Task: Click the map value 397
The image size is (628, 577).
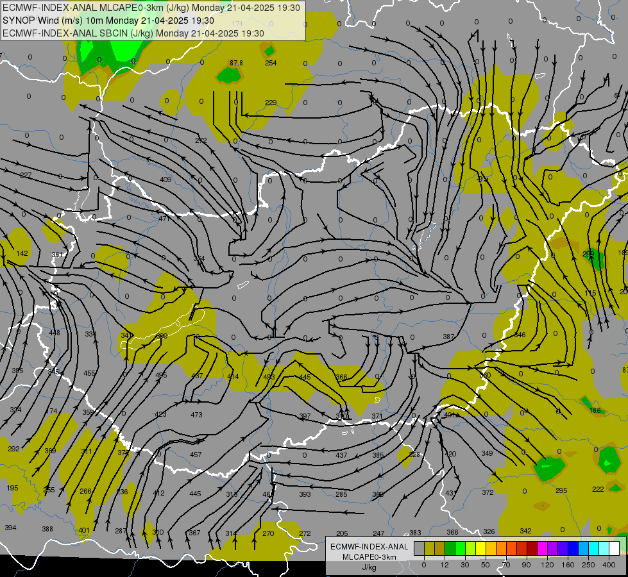Action: click(305, 416)
